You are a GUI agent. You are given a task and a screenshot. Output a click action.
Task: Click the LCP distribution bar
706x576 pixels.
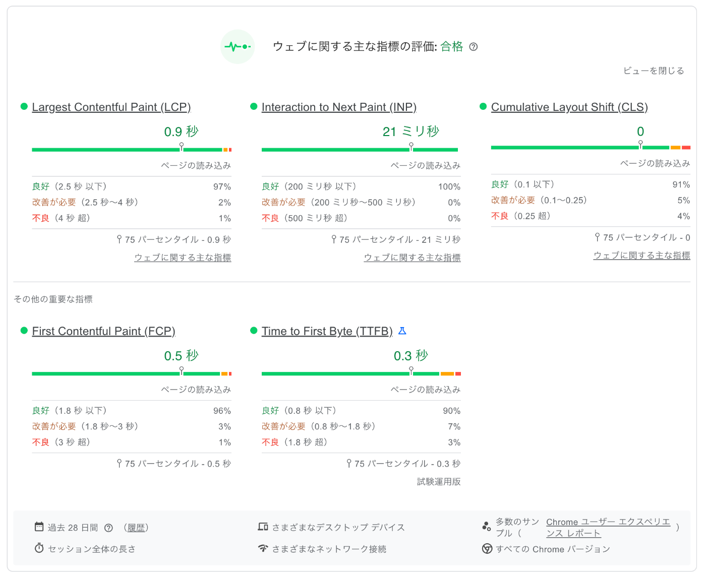(132, 150)
